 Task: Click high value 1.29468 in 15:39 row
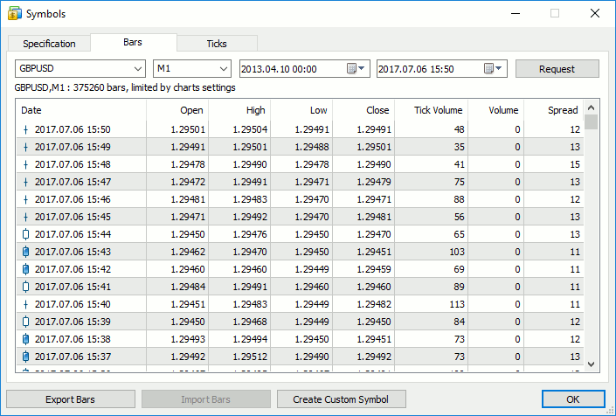tap(250, 322)
